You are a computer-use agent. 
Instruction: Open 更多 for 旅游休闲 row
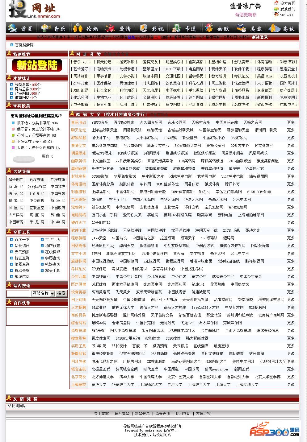tap(292, 261)
